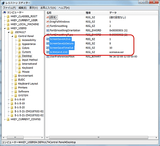Viewport: 160px width, 146px height.
Task: Click the HKEY_CLASSES_ROOT folder icon
Action: tap(8, 16)
